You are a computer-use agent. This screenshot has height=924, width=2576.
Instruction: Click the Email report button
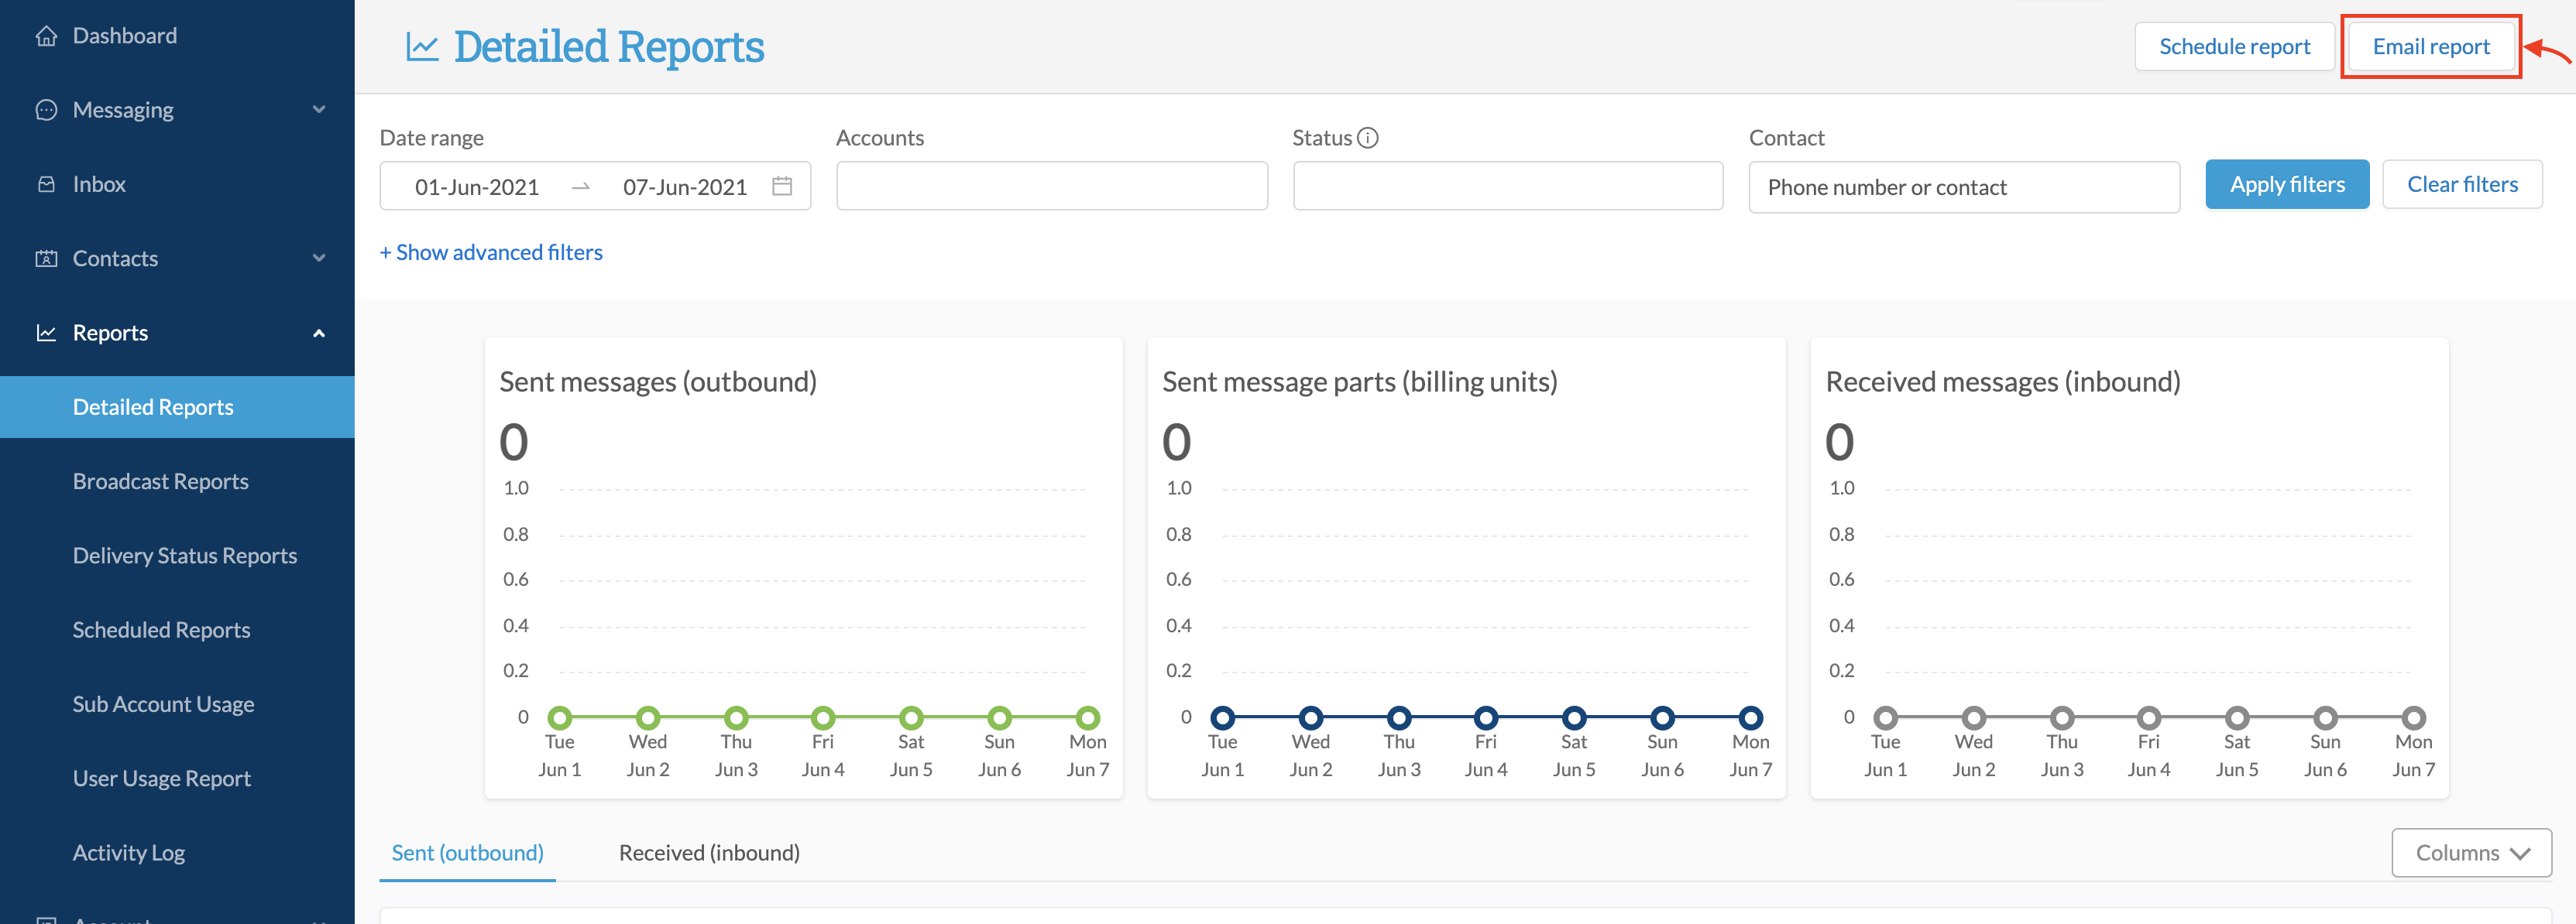click(2430, 47)
